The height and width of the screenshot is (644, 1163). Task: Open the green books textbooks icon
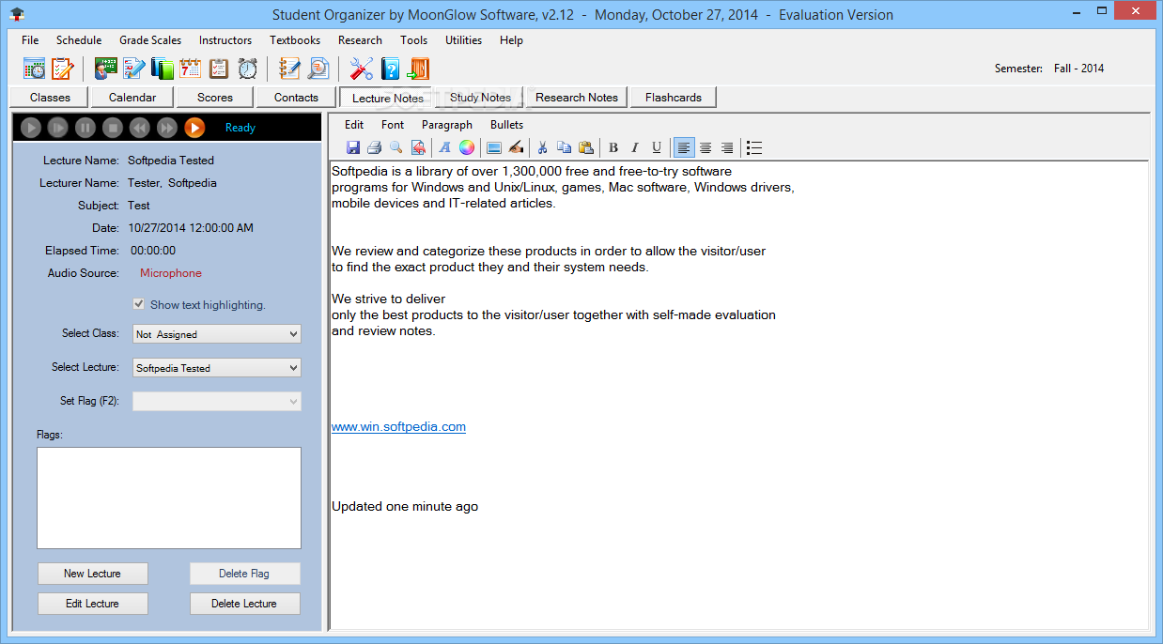point(162,69)
